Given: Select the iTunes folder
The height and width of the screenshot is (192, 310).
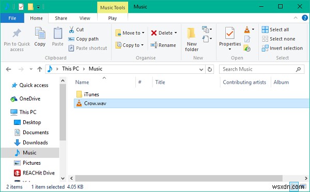Looking at the screenshot, I should pyautogui.click(x=87, y=94).
